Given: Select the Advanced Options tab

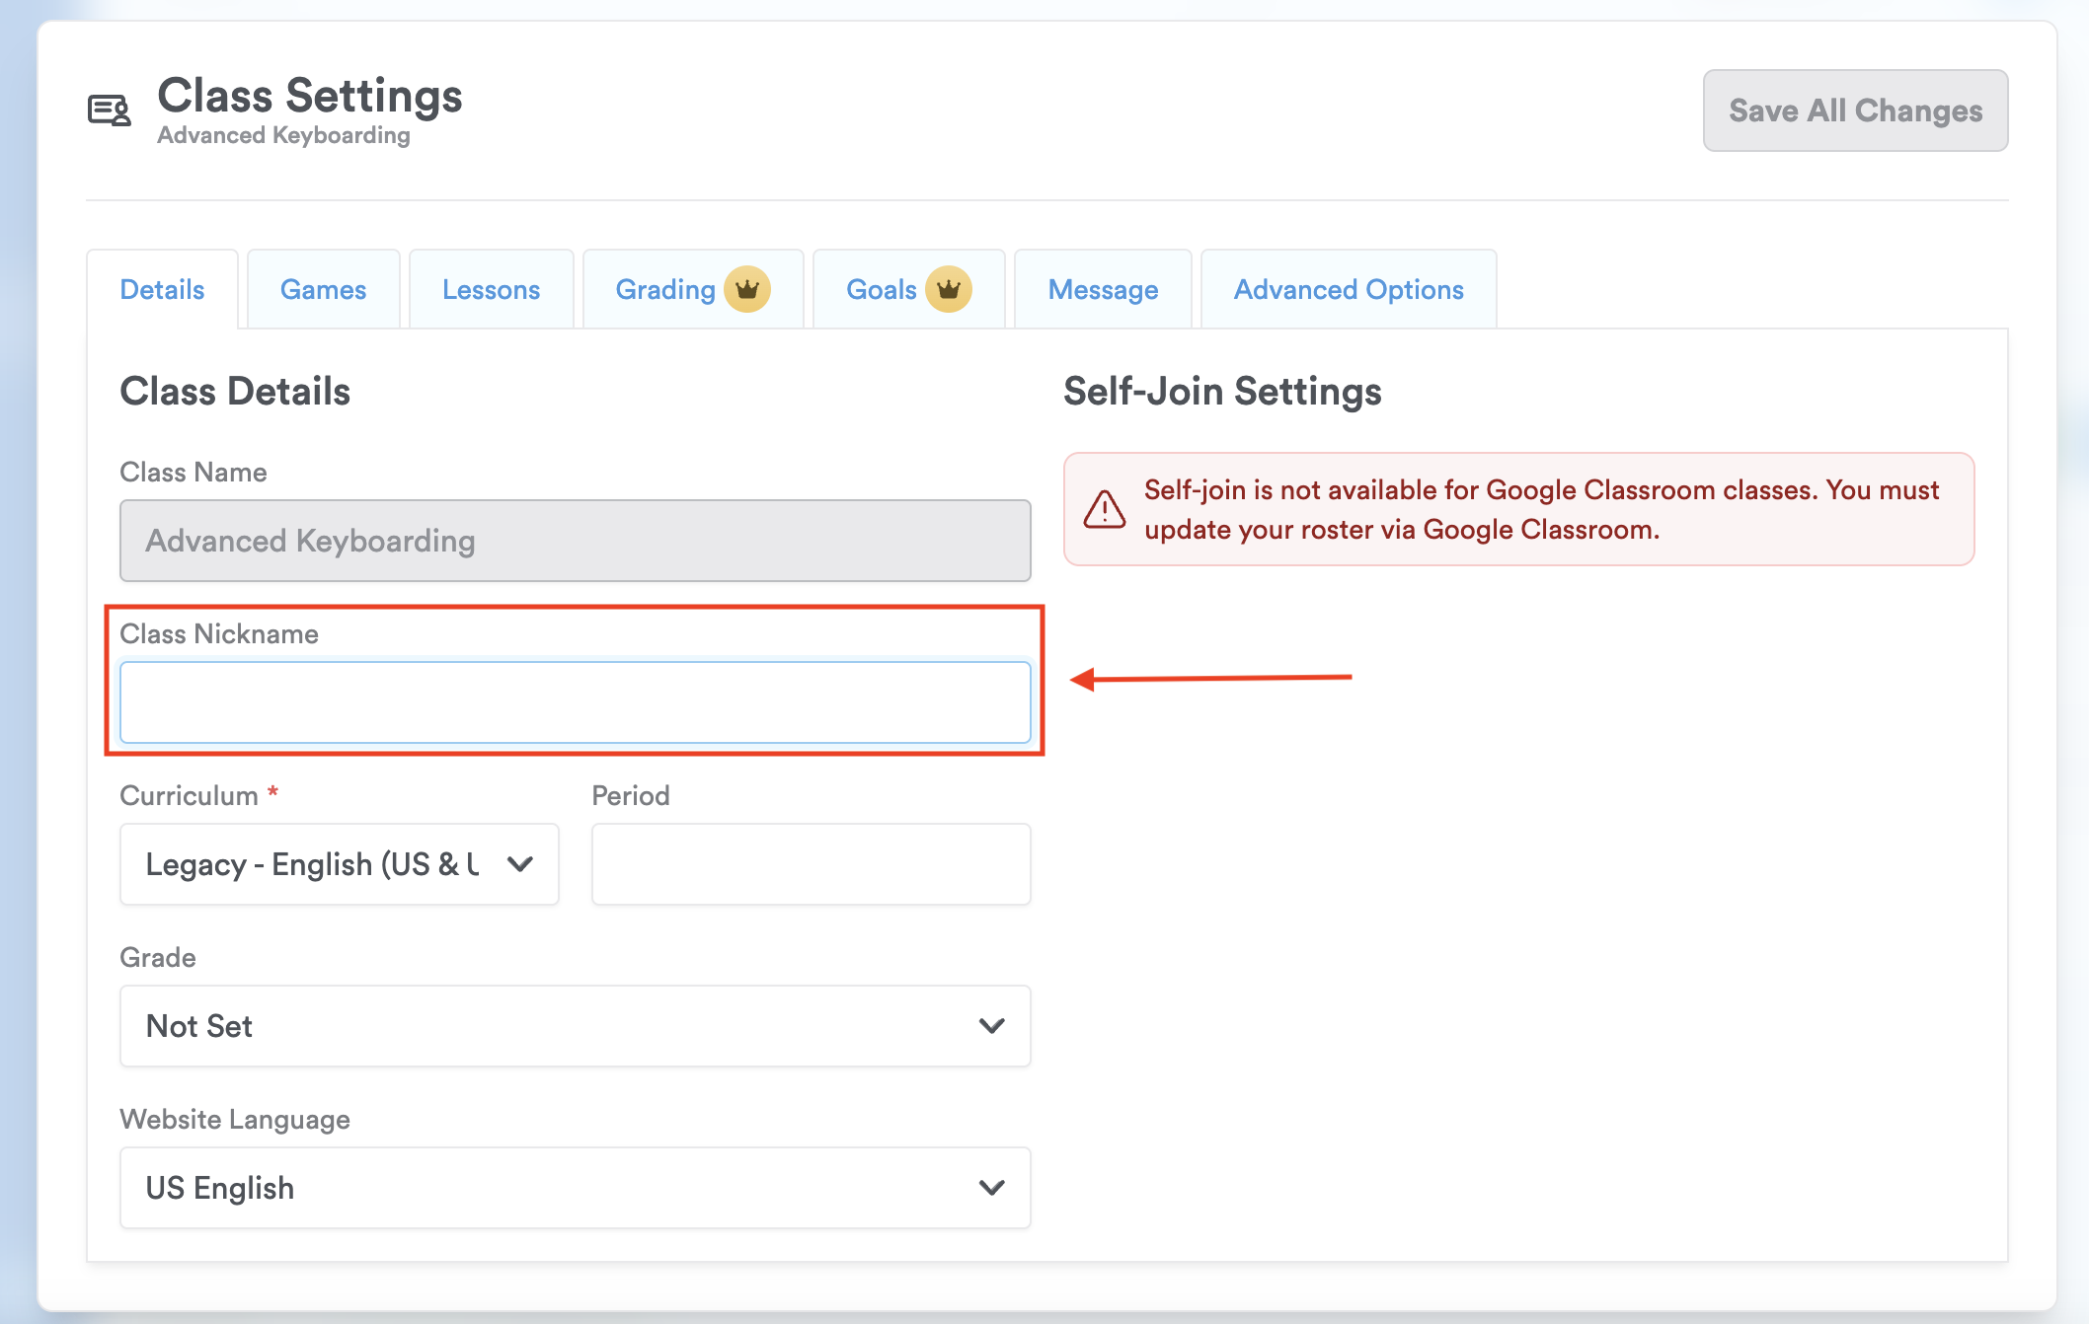Looking at the screenshot, I should (x=1348, y=289).
